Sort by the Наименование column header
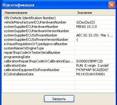117x105 pixels. 38,13
